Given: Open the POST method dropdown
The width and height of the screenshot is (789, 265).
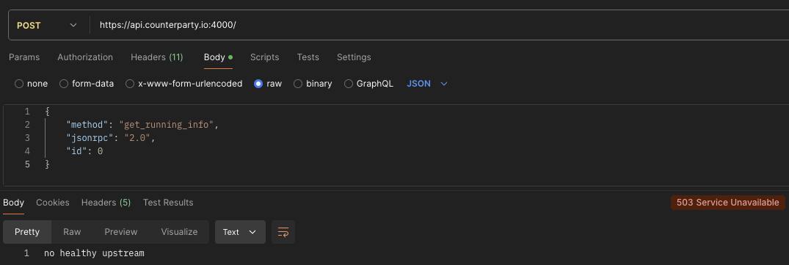Looking at the screenshot, I should point(47,25).
